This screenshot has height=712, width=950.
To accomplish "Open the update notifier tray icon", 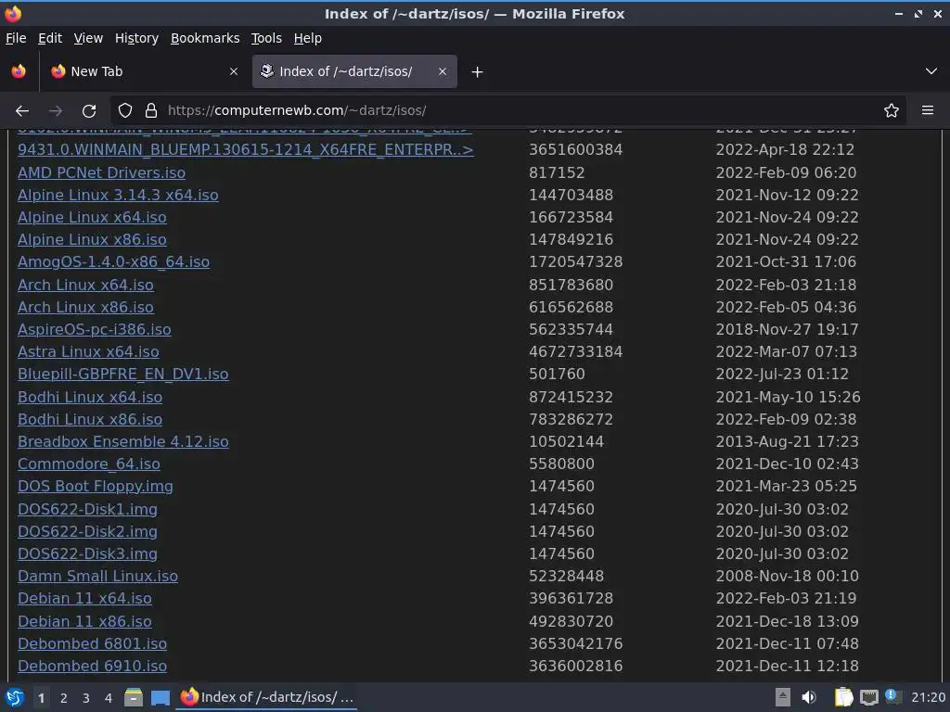I will [892, 696].
